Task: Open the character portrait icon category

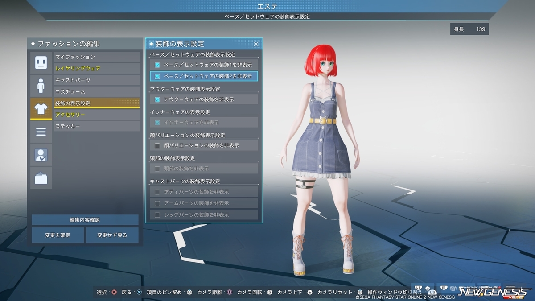Action: 41,155
